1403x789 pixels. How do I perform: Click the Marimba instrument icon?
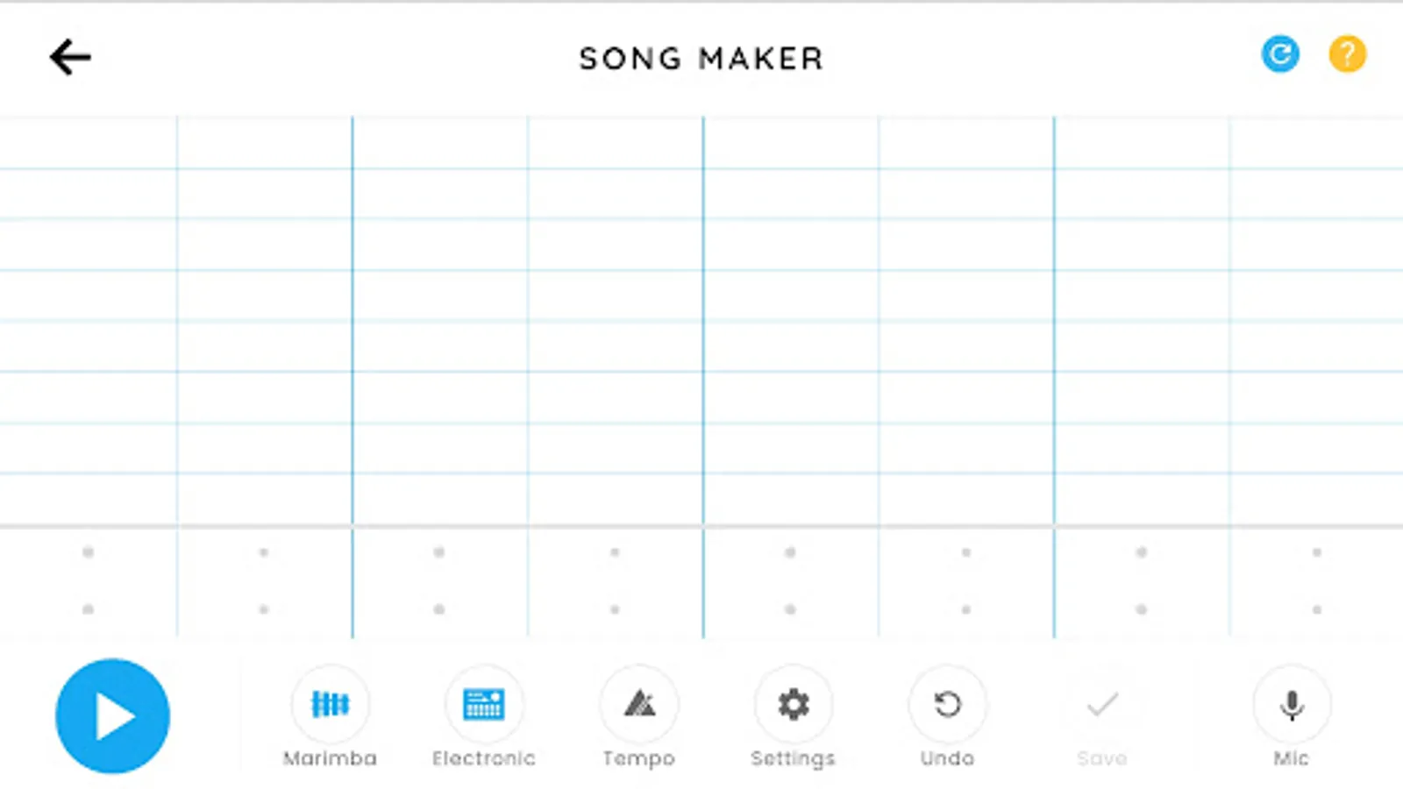(330, 704)
